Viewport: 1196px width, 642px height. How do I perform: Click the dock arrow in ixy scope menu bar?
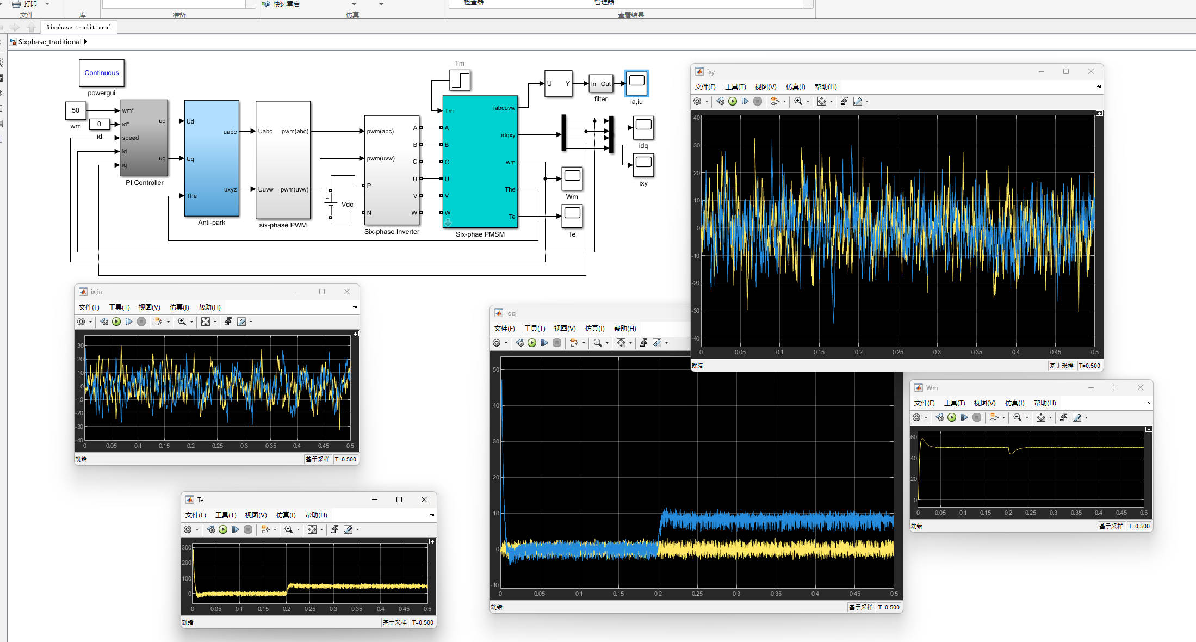[x=1099, y=87]
